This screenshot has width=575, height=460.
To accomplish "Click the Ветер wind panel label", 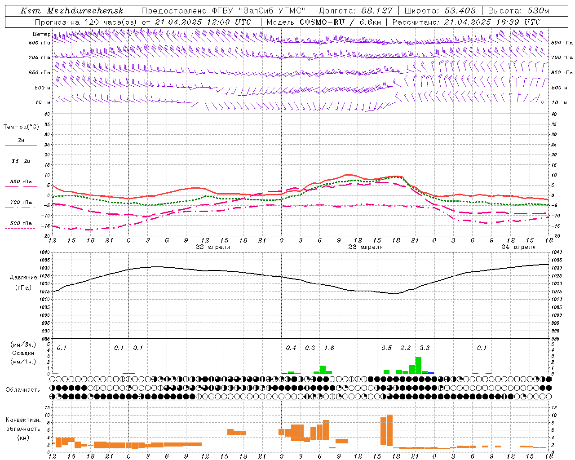I will (x=41, y=34).
